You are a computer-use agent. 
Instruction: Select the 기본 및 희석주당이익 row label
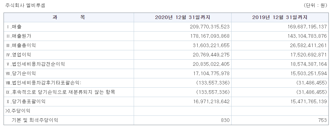click(x=35, y=120)
